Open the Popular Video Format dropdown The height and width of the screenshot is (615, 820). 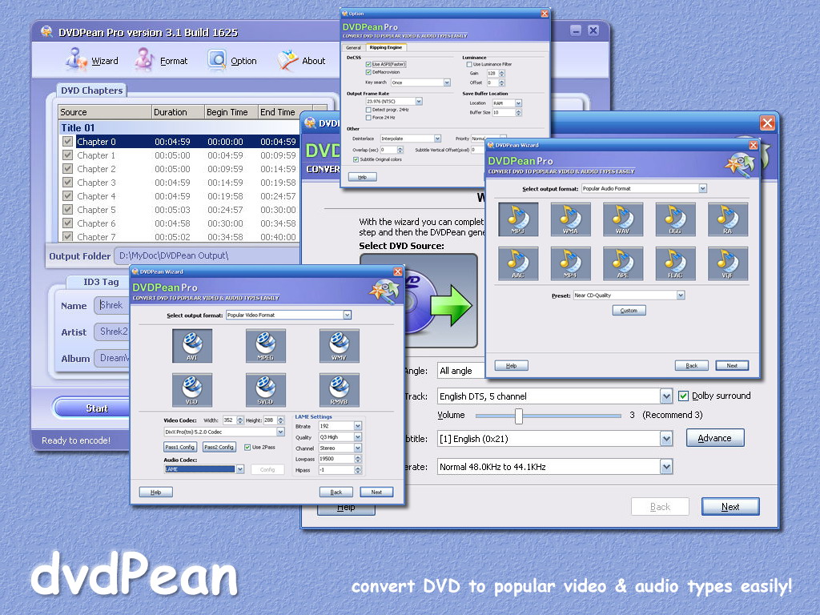[x=347, y=315]
